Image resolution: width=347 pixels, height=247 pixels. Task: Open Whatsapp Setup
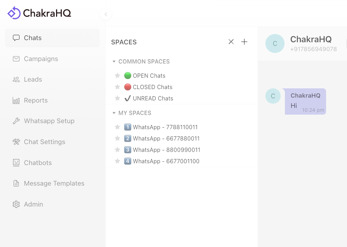coord(52,121)
